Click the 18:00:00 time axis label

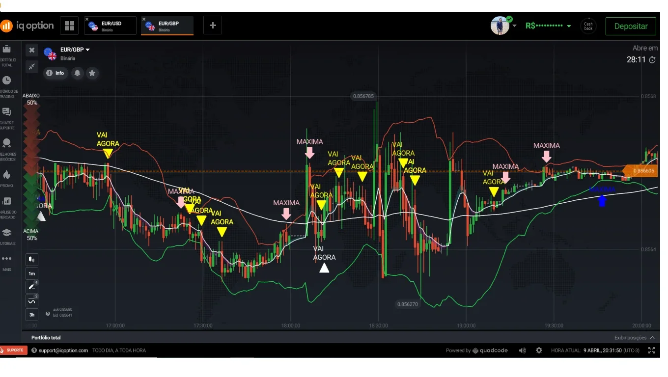click(291, 325)
